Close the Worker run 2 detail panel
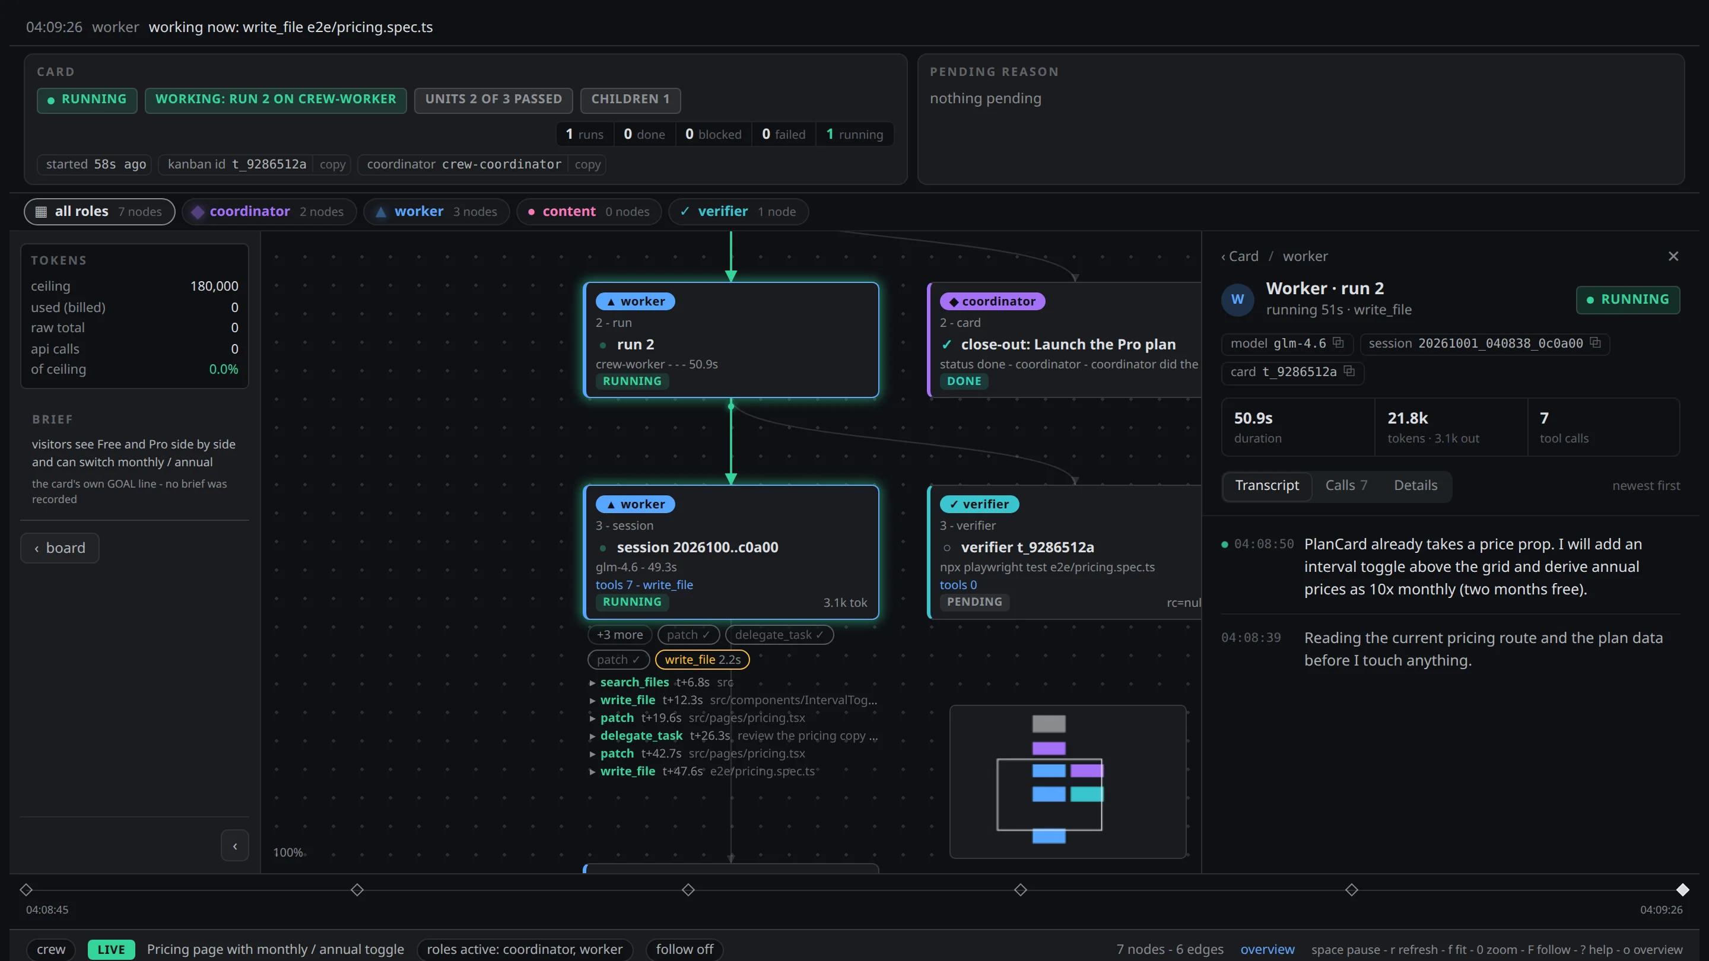This screenshot has height=961, width=1709. coord(1673,256)
